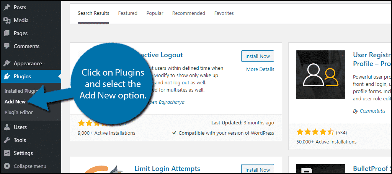Click the Pages icon in sidebar
Viewport: 392px width, 174px height.
pos(7,34)
